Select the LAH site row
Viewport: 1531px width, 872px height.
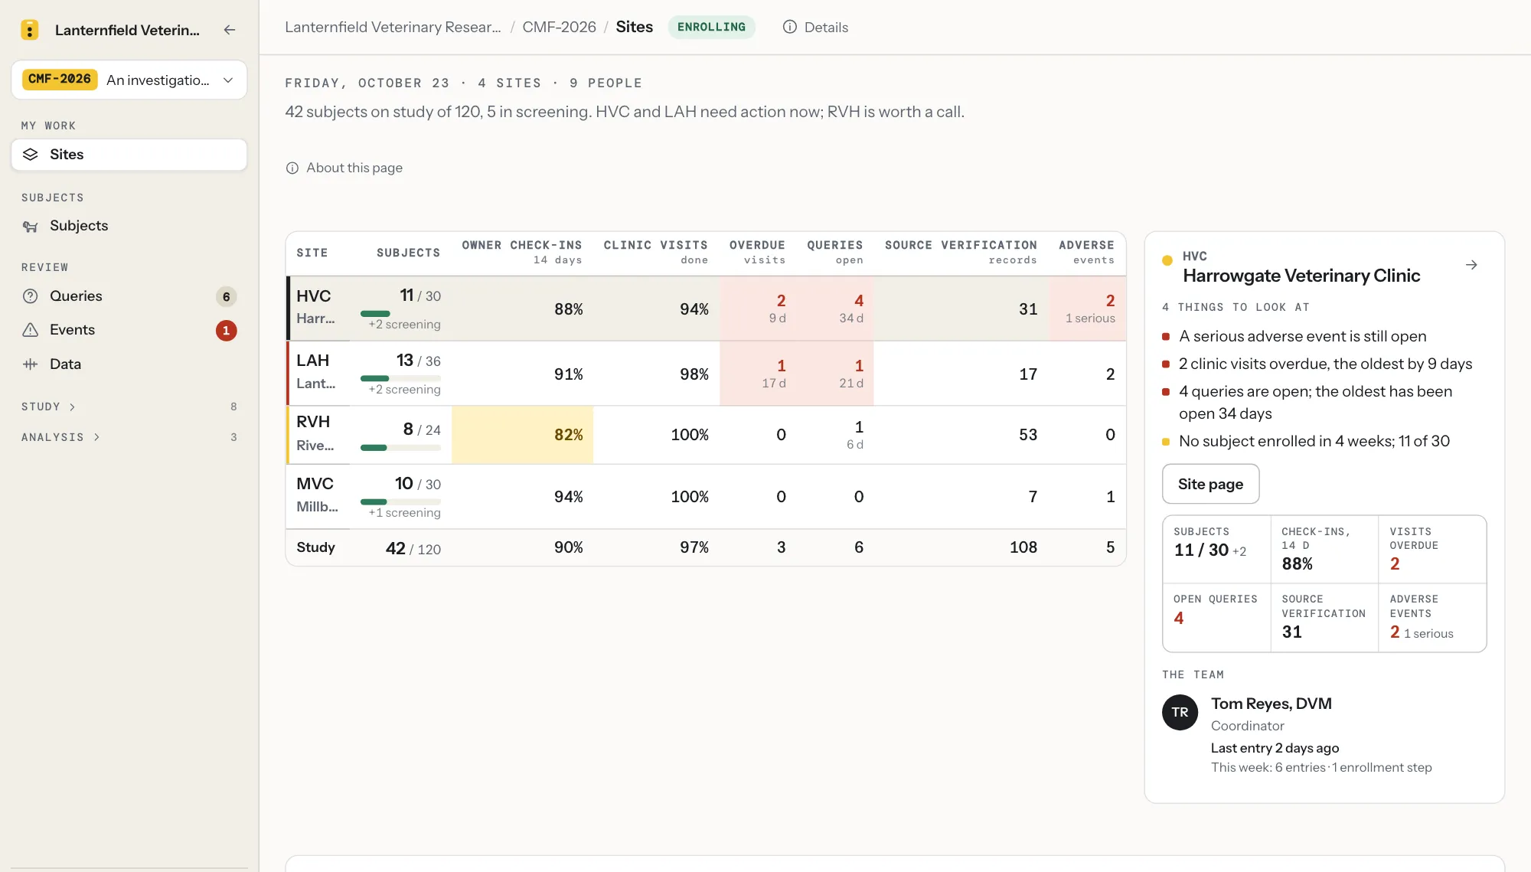[x=706, y=374]
